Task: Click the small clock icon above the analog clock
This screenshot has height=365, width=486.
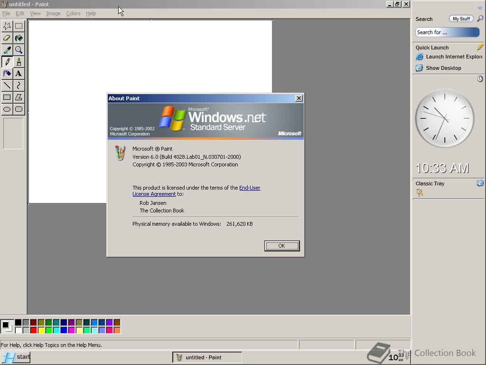Action: [x=480, y=79]
